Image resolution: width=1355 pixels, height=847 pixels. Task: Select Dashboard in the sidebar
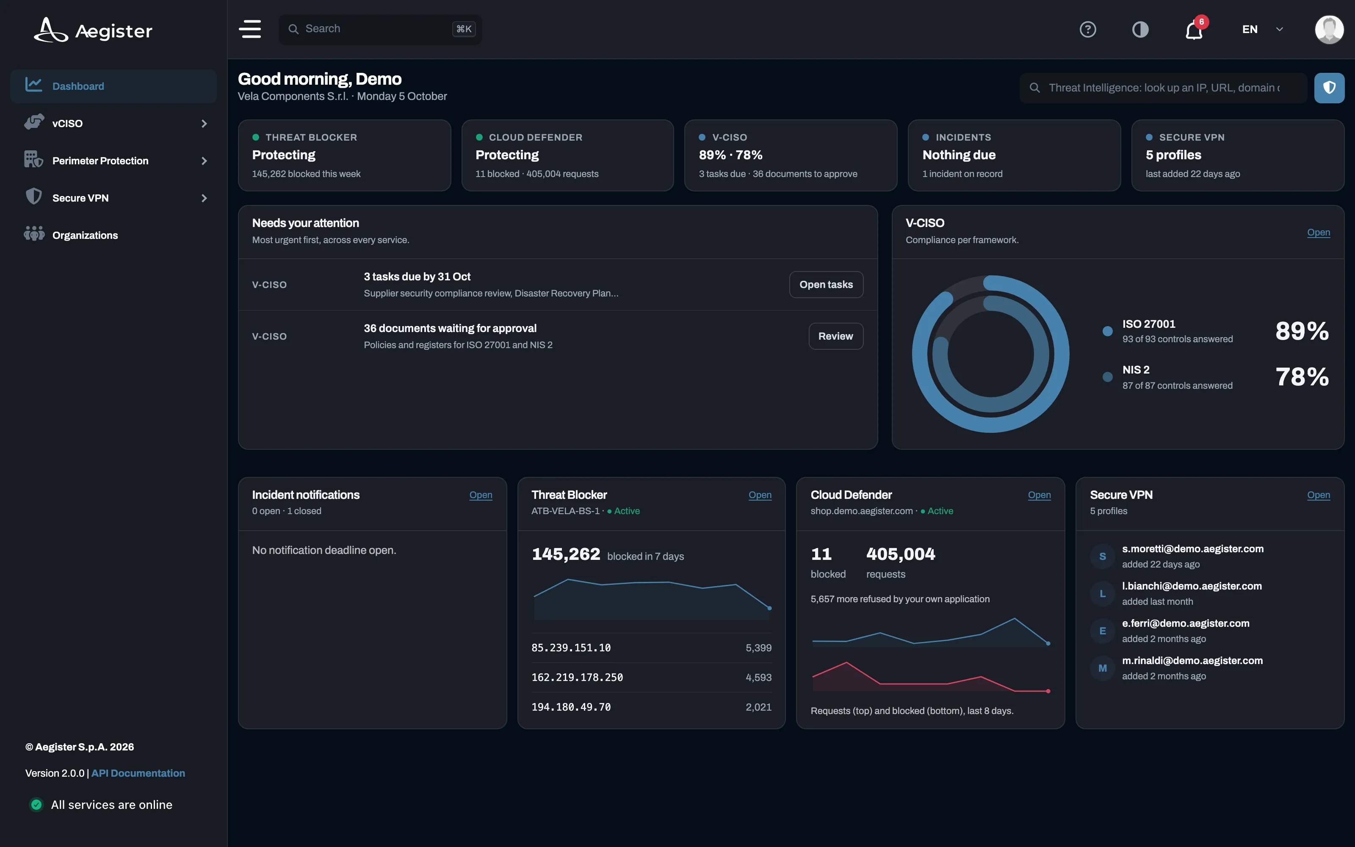pos(113,86)
